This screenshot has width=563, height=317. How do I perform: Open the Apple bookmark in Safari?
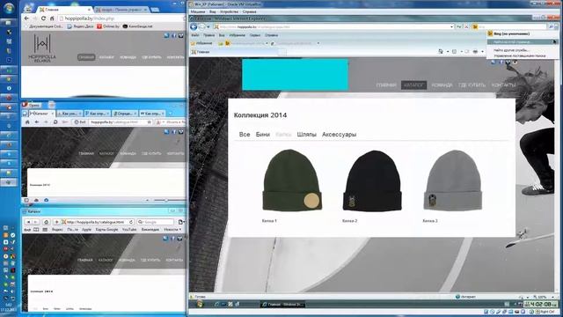coord(86,229)
